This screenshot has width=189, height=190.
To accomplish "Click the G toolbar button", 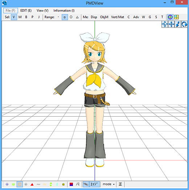I will pos(150,17).
